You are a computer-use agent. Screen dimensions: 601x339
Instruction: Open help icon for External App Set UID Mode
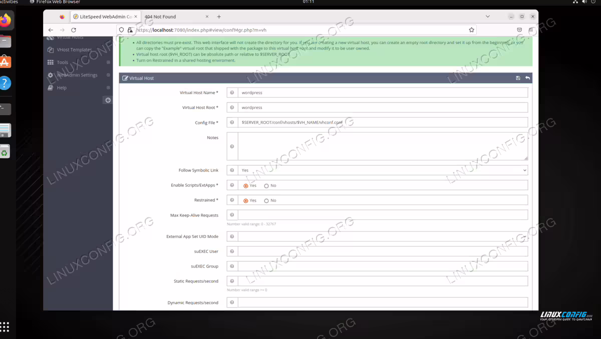pyautogui.click(x=232, y=236)
